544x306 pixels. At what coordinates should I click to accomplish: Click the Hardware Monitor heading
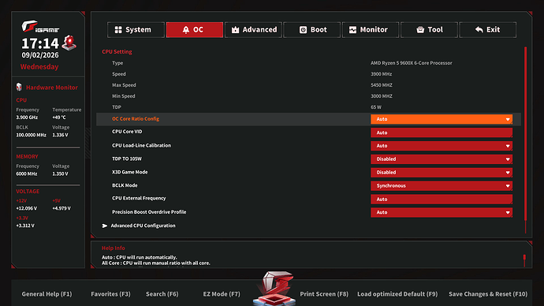pyautogui.click(x=52, y=88)
